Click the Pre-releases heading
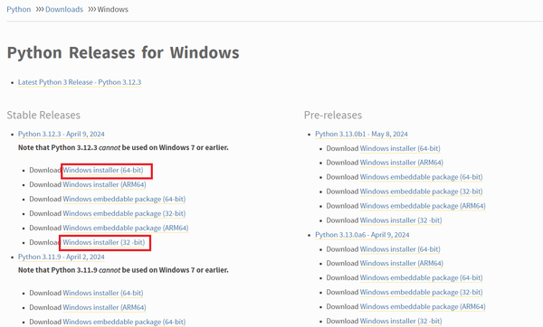 333,115
